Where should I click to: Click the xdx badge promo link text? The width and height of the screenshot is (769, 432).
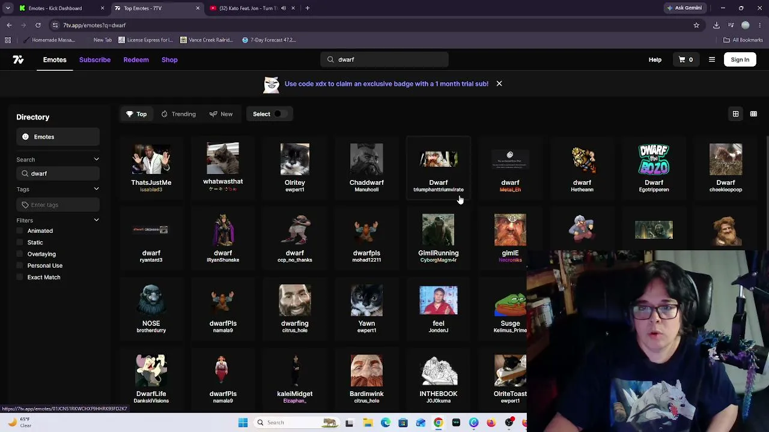pos(386,83)
